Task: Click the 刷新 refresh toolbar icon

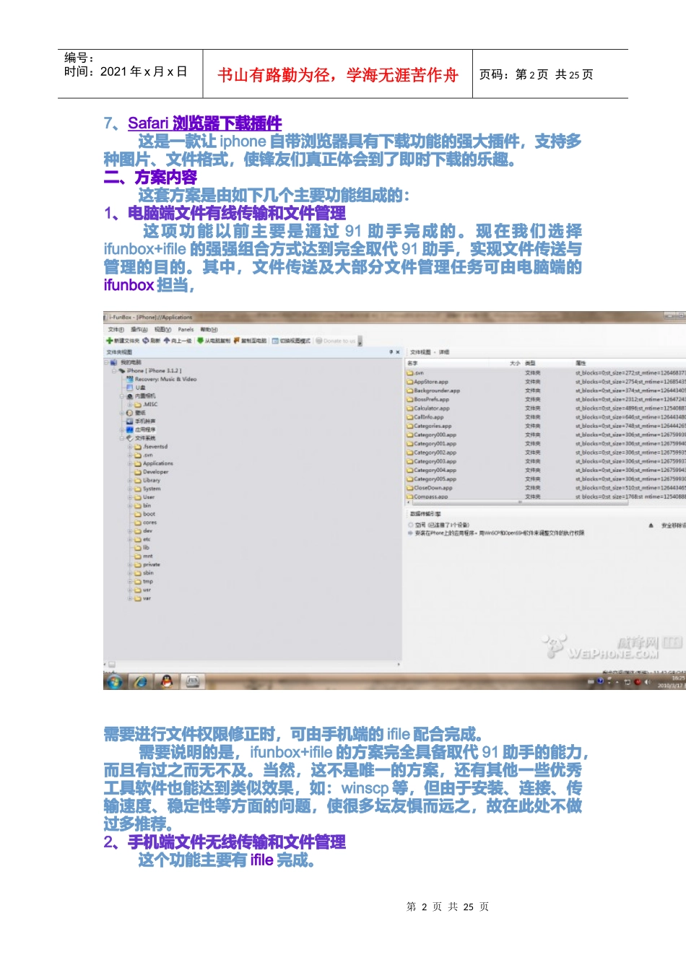Action: (145, 341)
